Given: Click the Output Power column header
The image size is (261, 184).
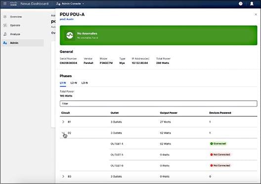Looking at the screenshot, I should pos(169,113).
